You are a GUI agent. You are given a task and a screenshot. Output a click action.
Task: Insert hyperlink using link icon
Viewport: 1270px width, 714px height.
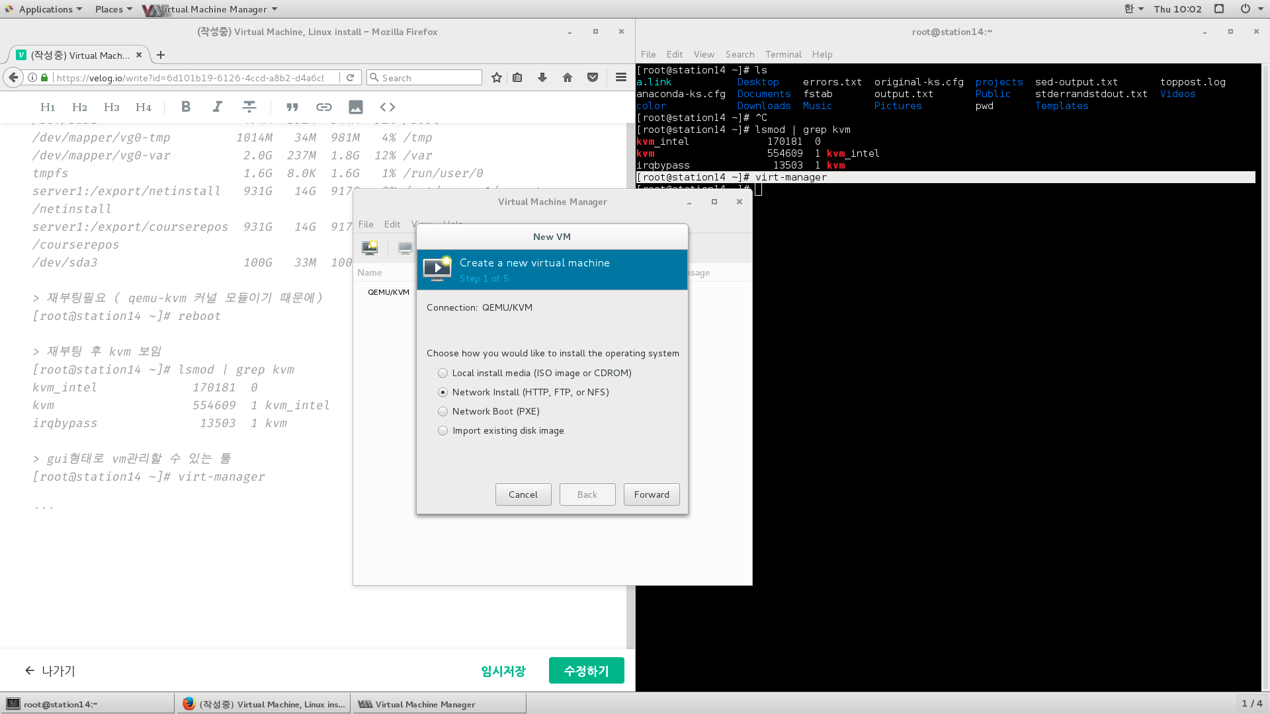point(323,107)
